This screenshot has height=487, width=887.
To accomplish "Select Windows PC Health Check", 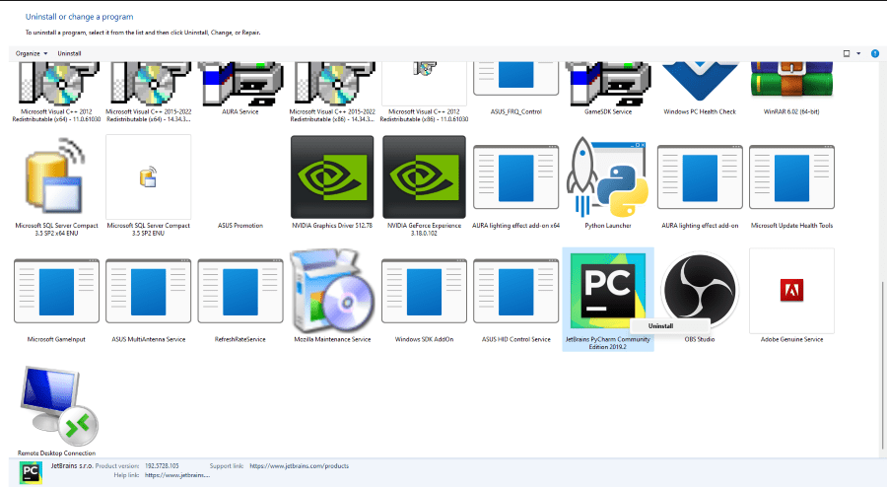I will (700, 90).
